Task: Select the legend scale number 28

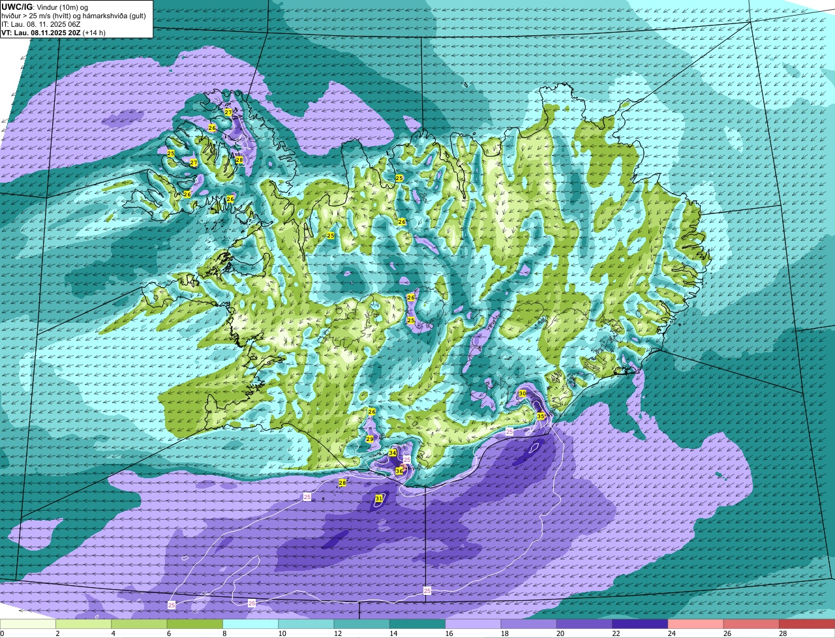Action: click(783, 633)
